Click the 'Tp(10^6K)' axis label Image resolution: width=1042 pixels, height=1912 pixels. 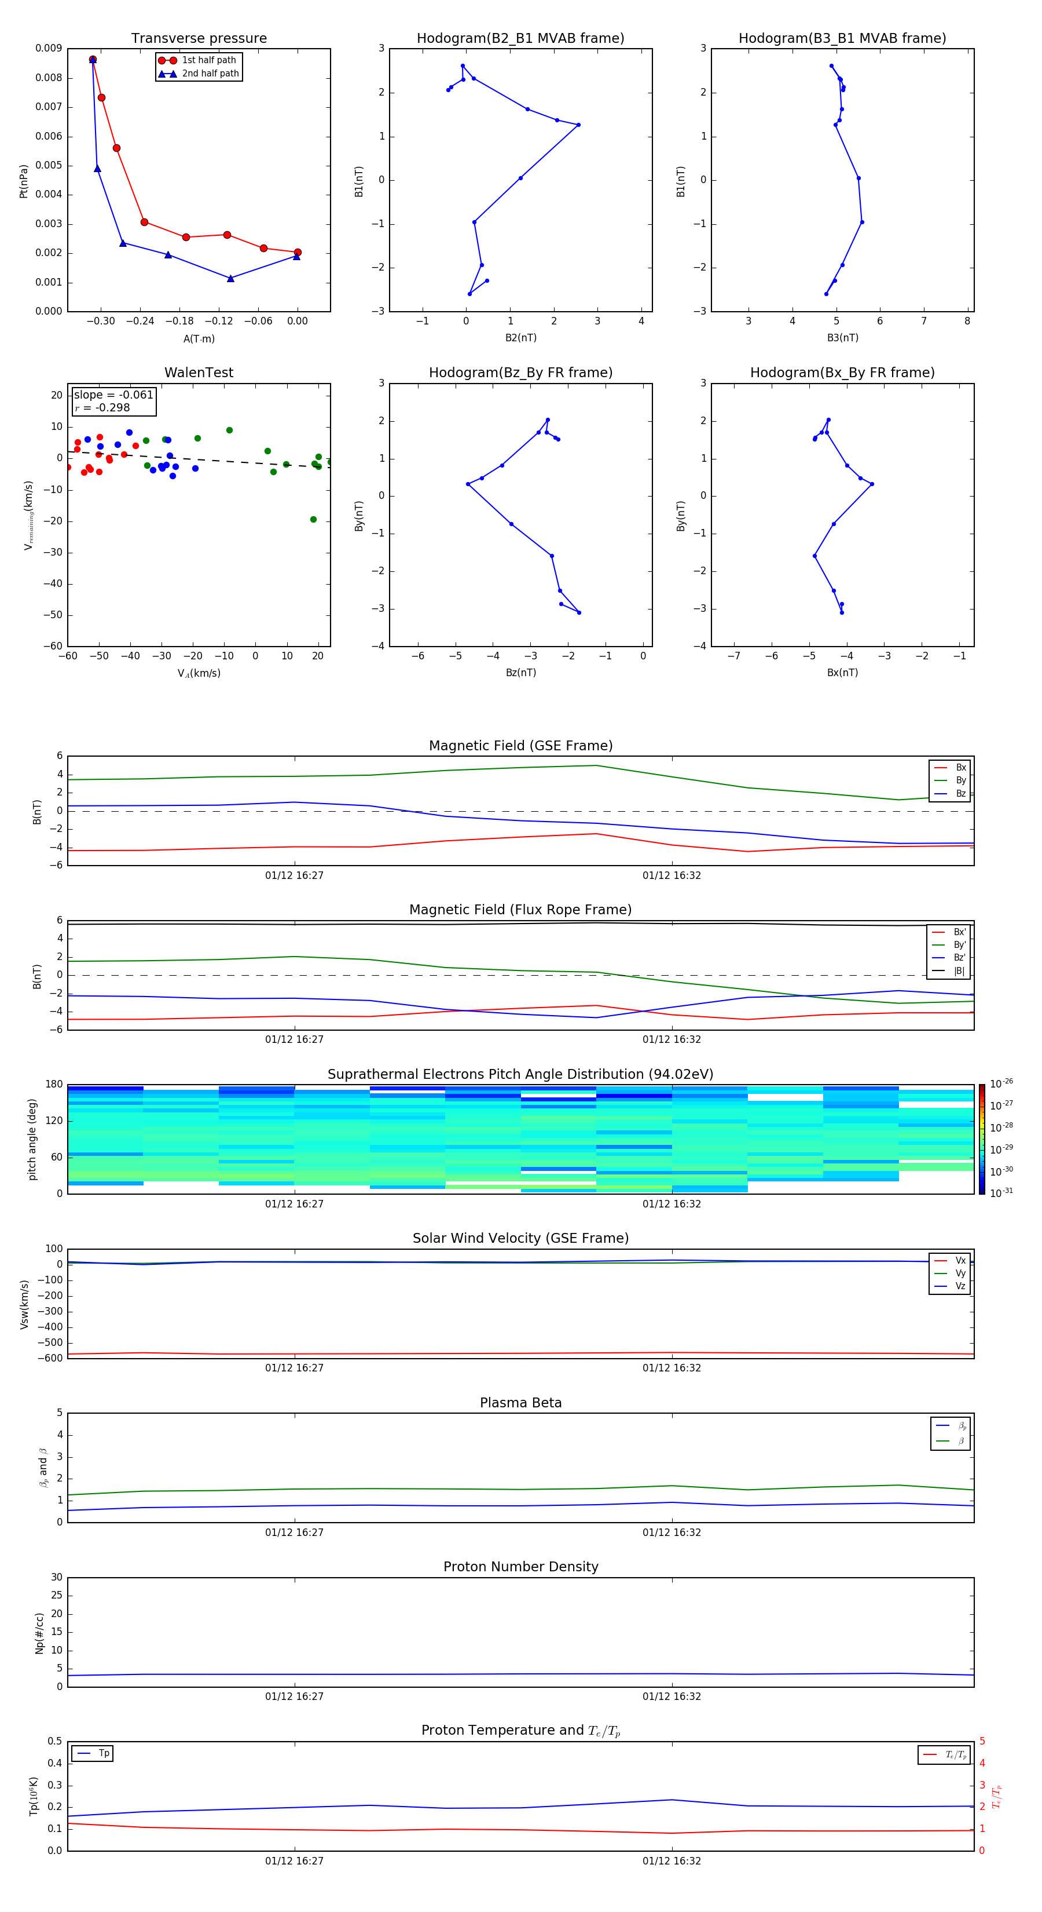tap(34, 1796)
